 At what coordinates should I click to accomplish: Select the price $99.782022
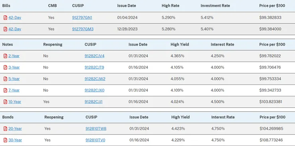point(270,56)
